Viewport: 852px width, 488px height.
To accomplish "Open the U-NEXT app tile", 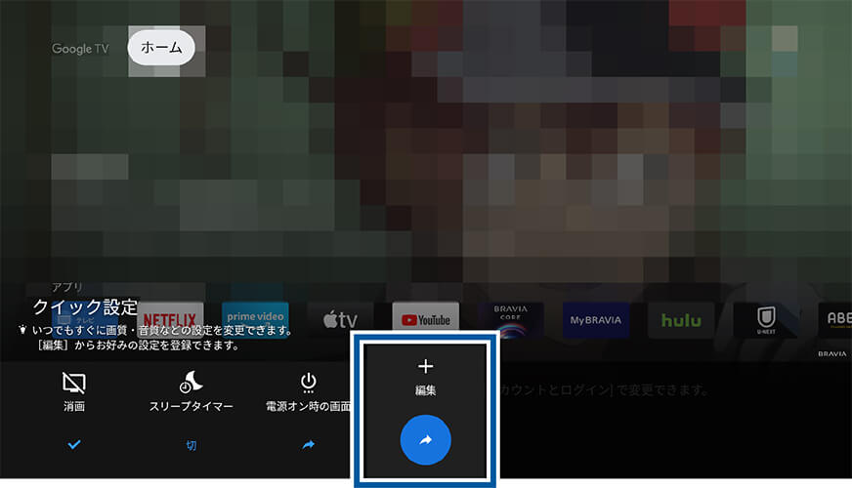I will pyautogui.click(x=766, y=319).
